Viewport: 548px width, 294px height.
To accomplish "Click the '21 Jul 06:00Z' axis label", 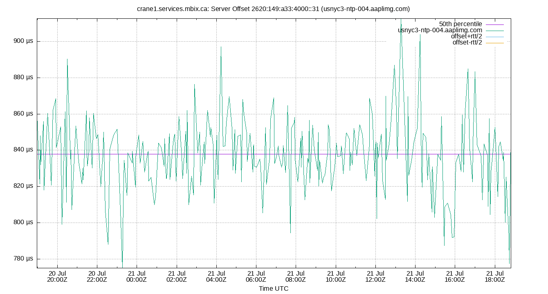I will 256,276.
